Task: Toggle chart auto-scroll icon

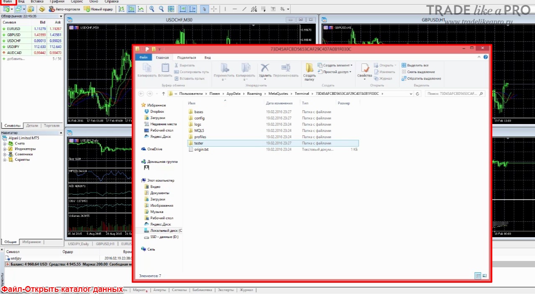Action: [x=183, y=9]
